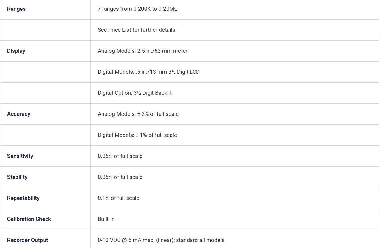Screen dimensions: 380x248
Task: Click the '0.1% of full scale' value
Action: [118, 198]
